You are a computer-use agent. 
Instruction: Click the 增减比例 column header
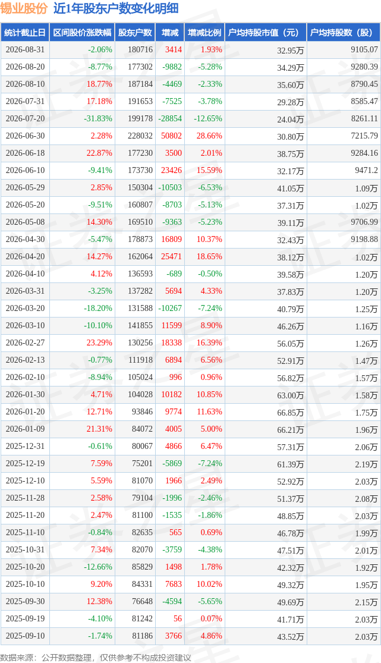204,33
